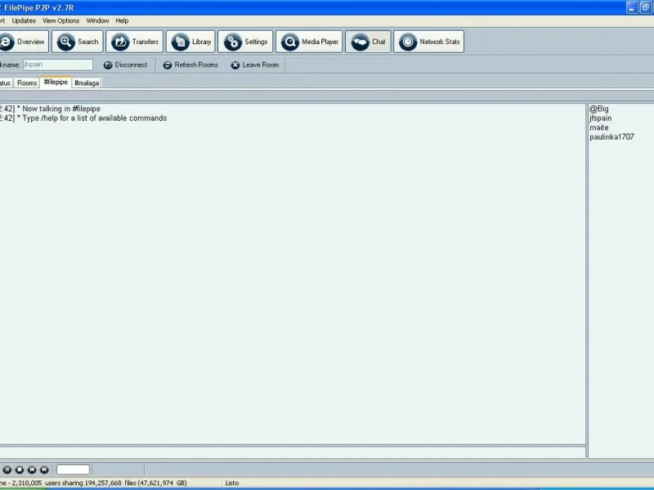654x490 pixels.
Task: Click the stop playback button
Action: pyautogui.click(x=20, y=470)
